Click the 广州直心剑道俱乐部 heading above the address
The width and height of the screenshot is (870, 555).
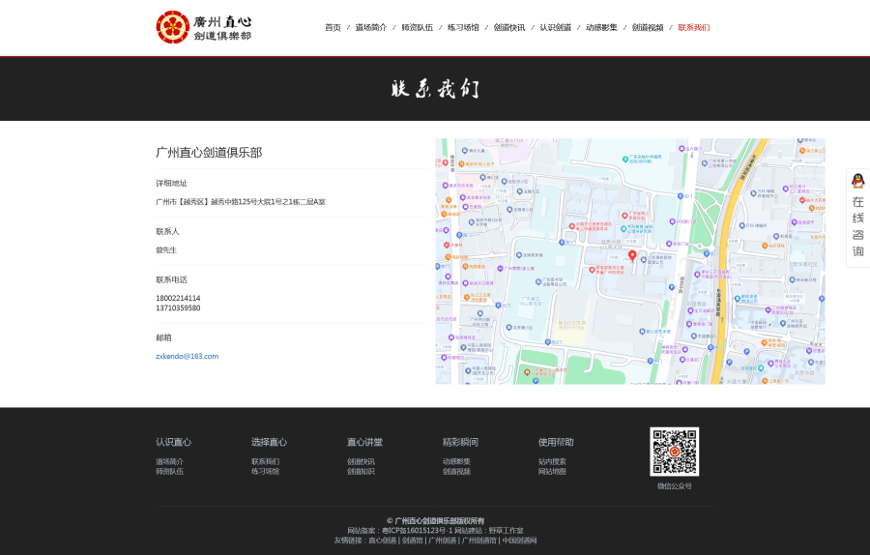tap(209, 153)
